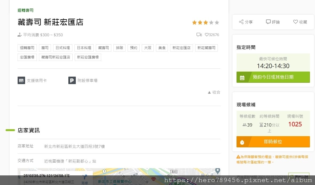Select the 日本料理 tag
The width and height of the screenshot is (315, 185).
coord(84,48)
